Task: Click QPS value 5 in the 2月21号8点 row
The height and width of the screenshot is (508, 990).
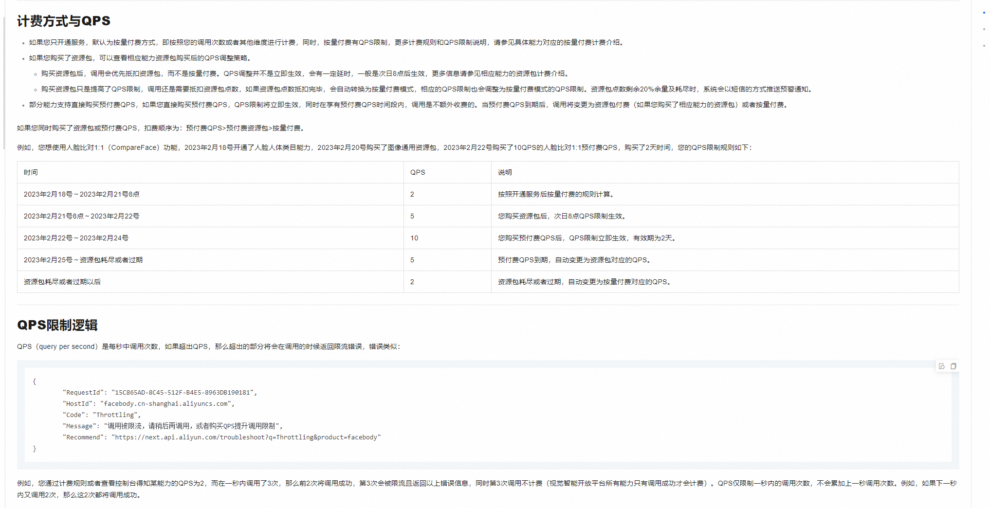Action: pyautogui.click(x=412, y=216)
